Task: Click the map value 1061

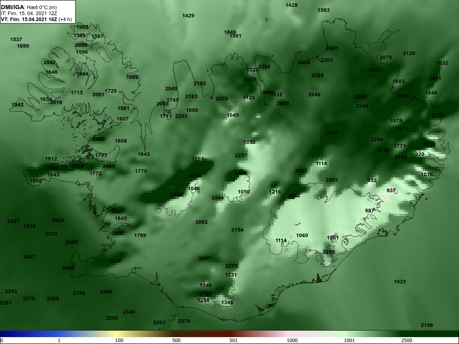Action: 332,238
